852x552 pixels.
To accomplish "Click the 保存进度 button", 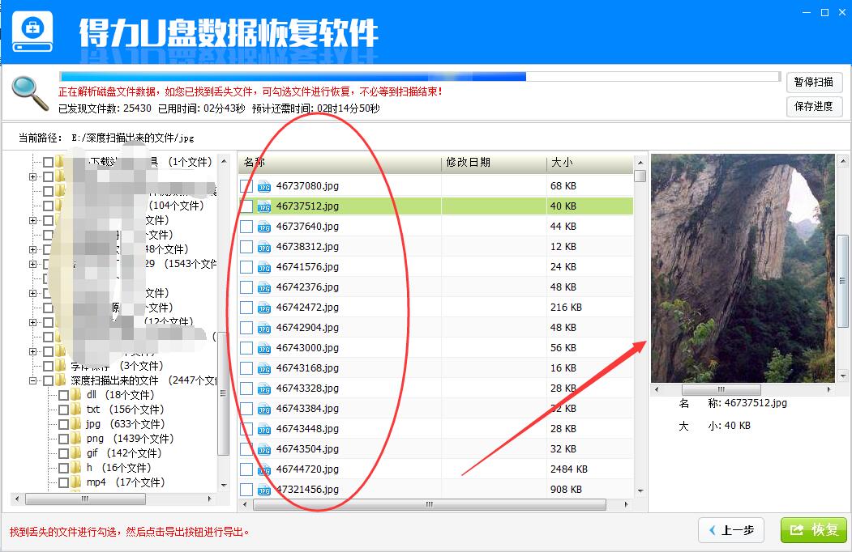I will tap(814, 106).
